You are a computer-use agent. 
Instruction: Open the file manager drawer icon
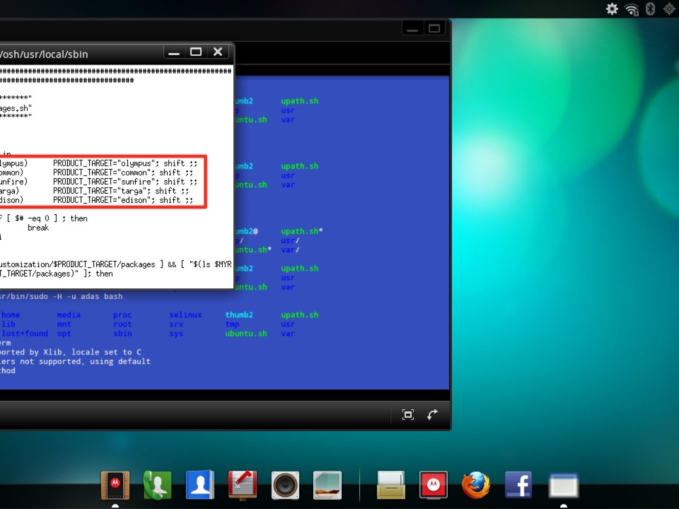tap(391, 485)
